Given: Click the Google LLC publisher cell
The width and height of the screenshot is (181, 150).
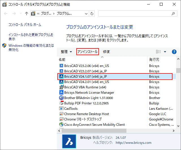Looking at the screenshot, I should [158, 114].
